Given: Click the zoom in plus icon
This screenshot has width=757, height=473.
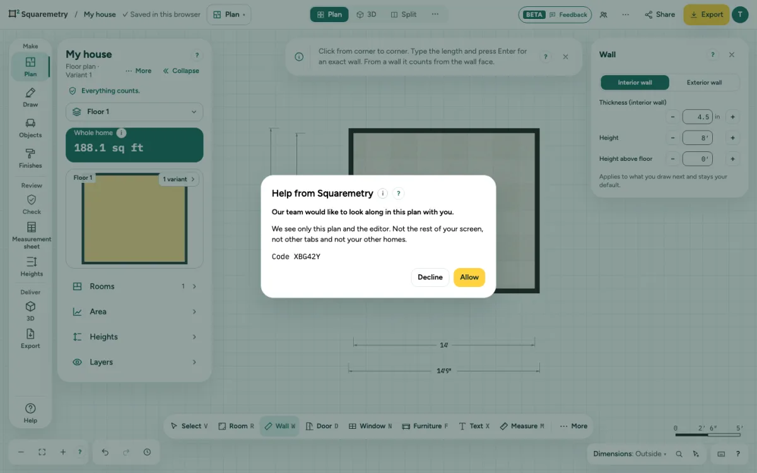Looking at the screenshot, I should (63, 452).
